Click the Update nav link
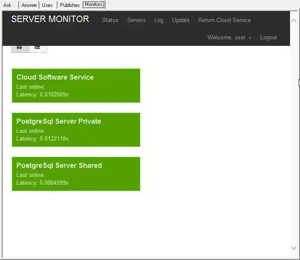The height and width of the screenshot is (260, 300). [181, 20]
